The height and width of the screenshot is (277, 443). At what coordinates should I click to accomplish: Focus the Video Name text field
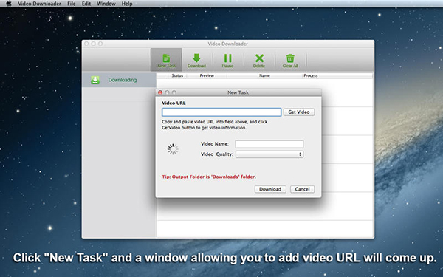[x=269, y=144]
